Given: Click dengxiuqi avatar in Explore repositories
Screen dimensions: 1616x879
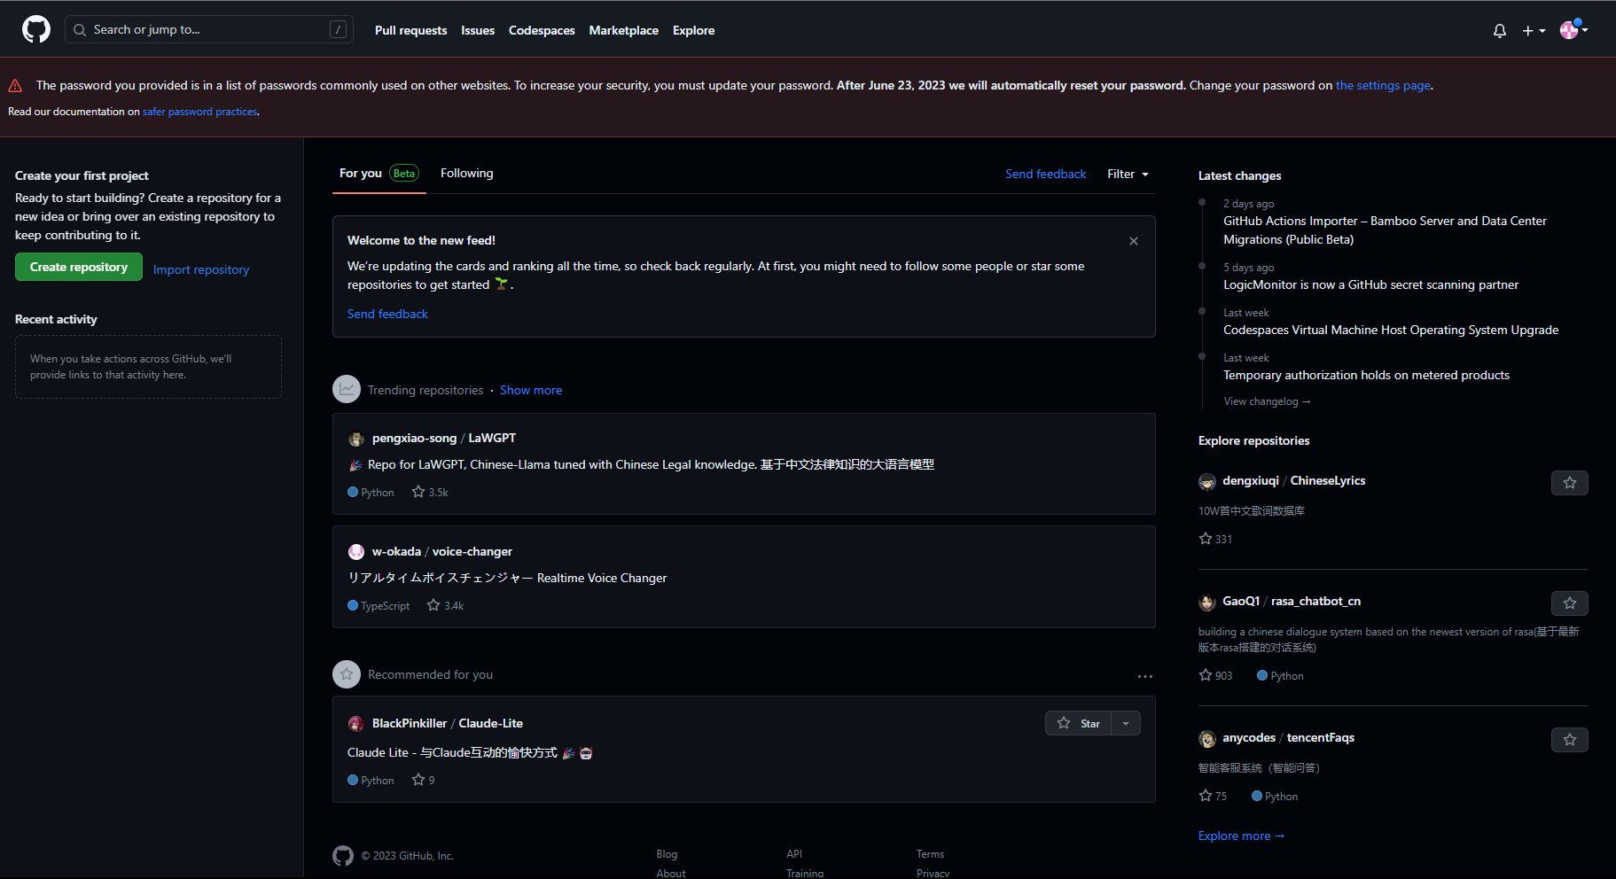Looking at the screenshot, I should (1207, 482).
